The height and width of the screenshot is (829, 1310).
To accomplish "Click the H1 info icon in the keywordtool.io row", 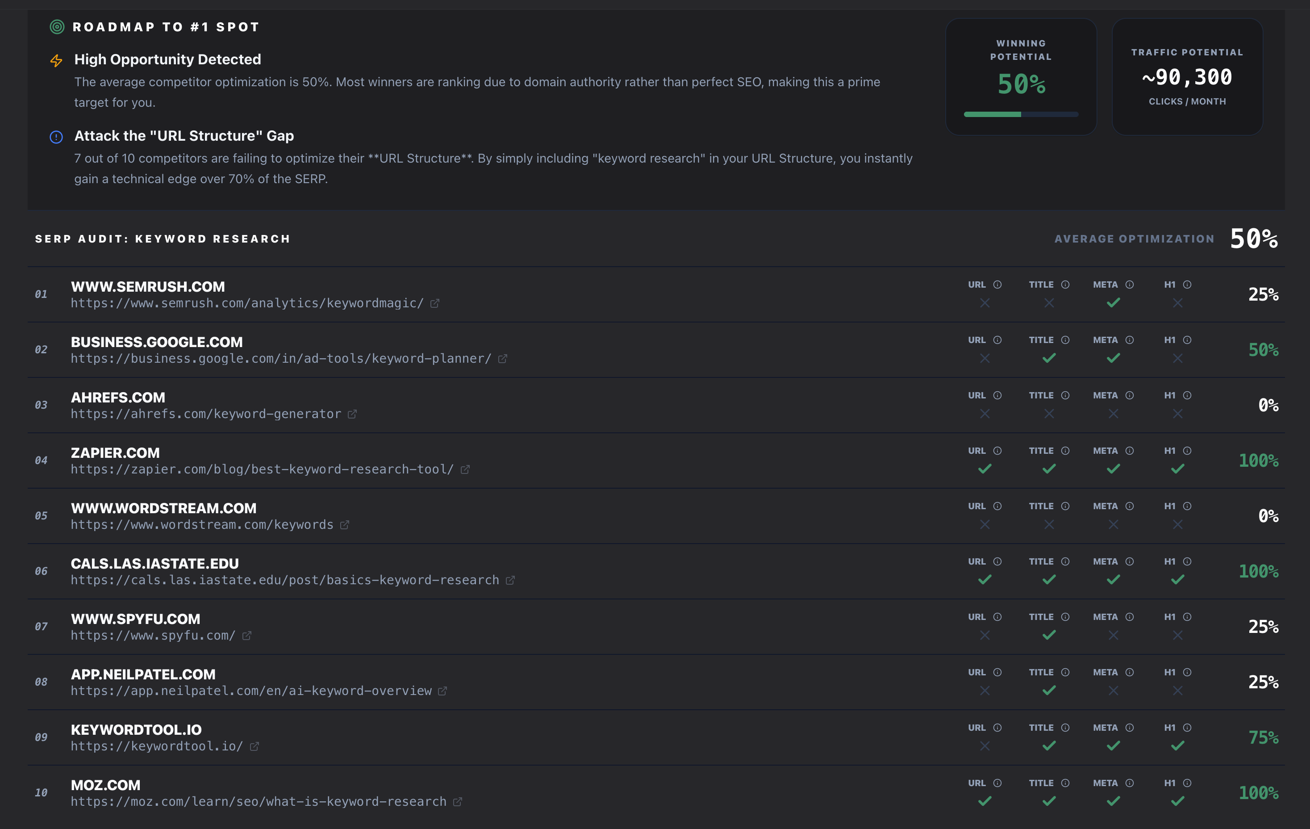I will [1187, 728].
